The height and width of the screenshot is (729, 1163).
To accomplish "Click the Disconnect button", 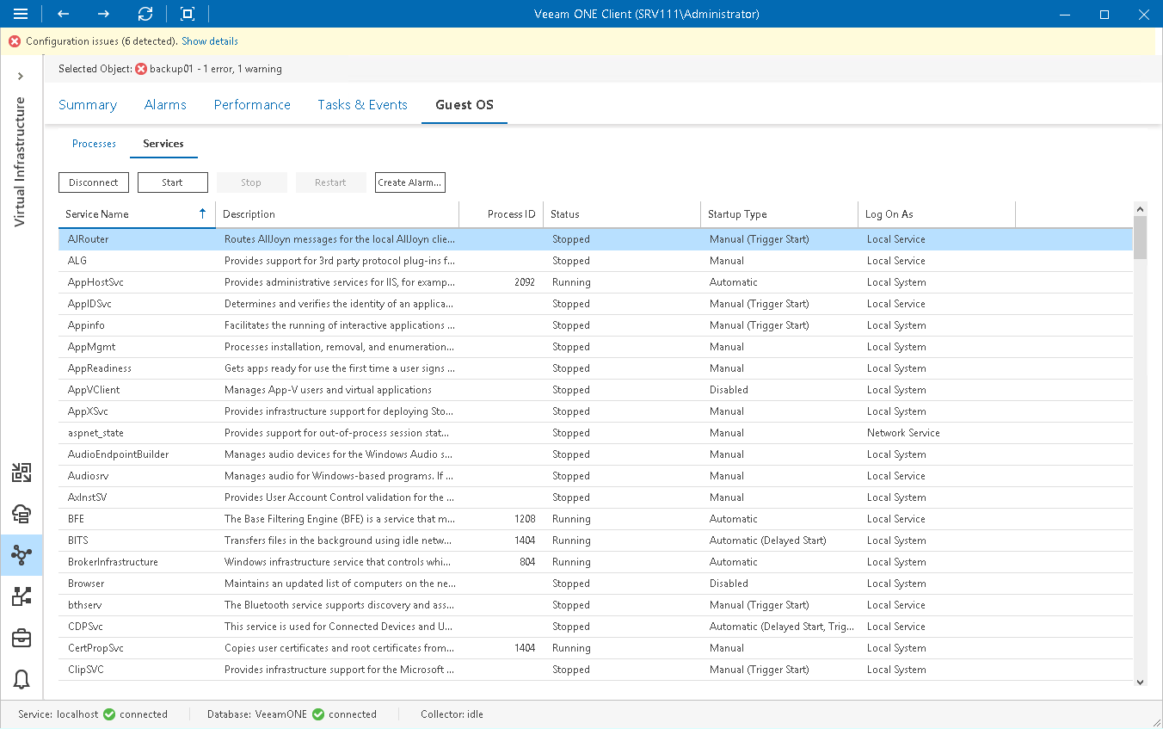I will (x=94, y=182).
